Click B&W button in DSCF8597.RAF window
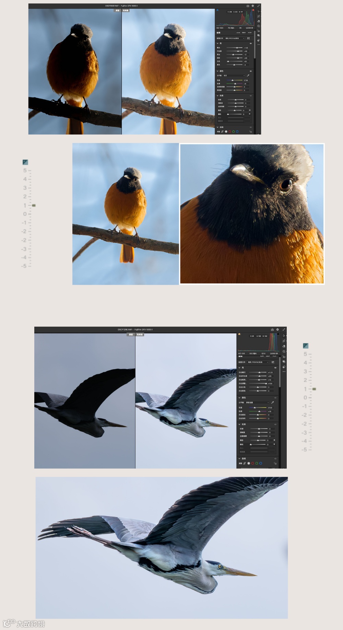This screenshot has width=343, height=630. [x=244, y=33]
